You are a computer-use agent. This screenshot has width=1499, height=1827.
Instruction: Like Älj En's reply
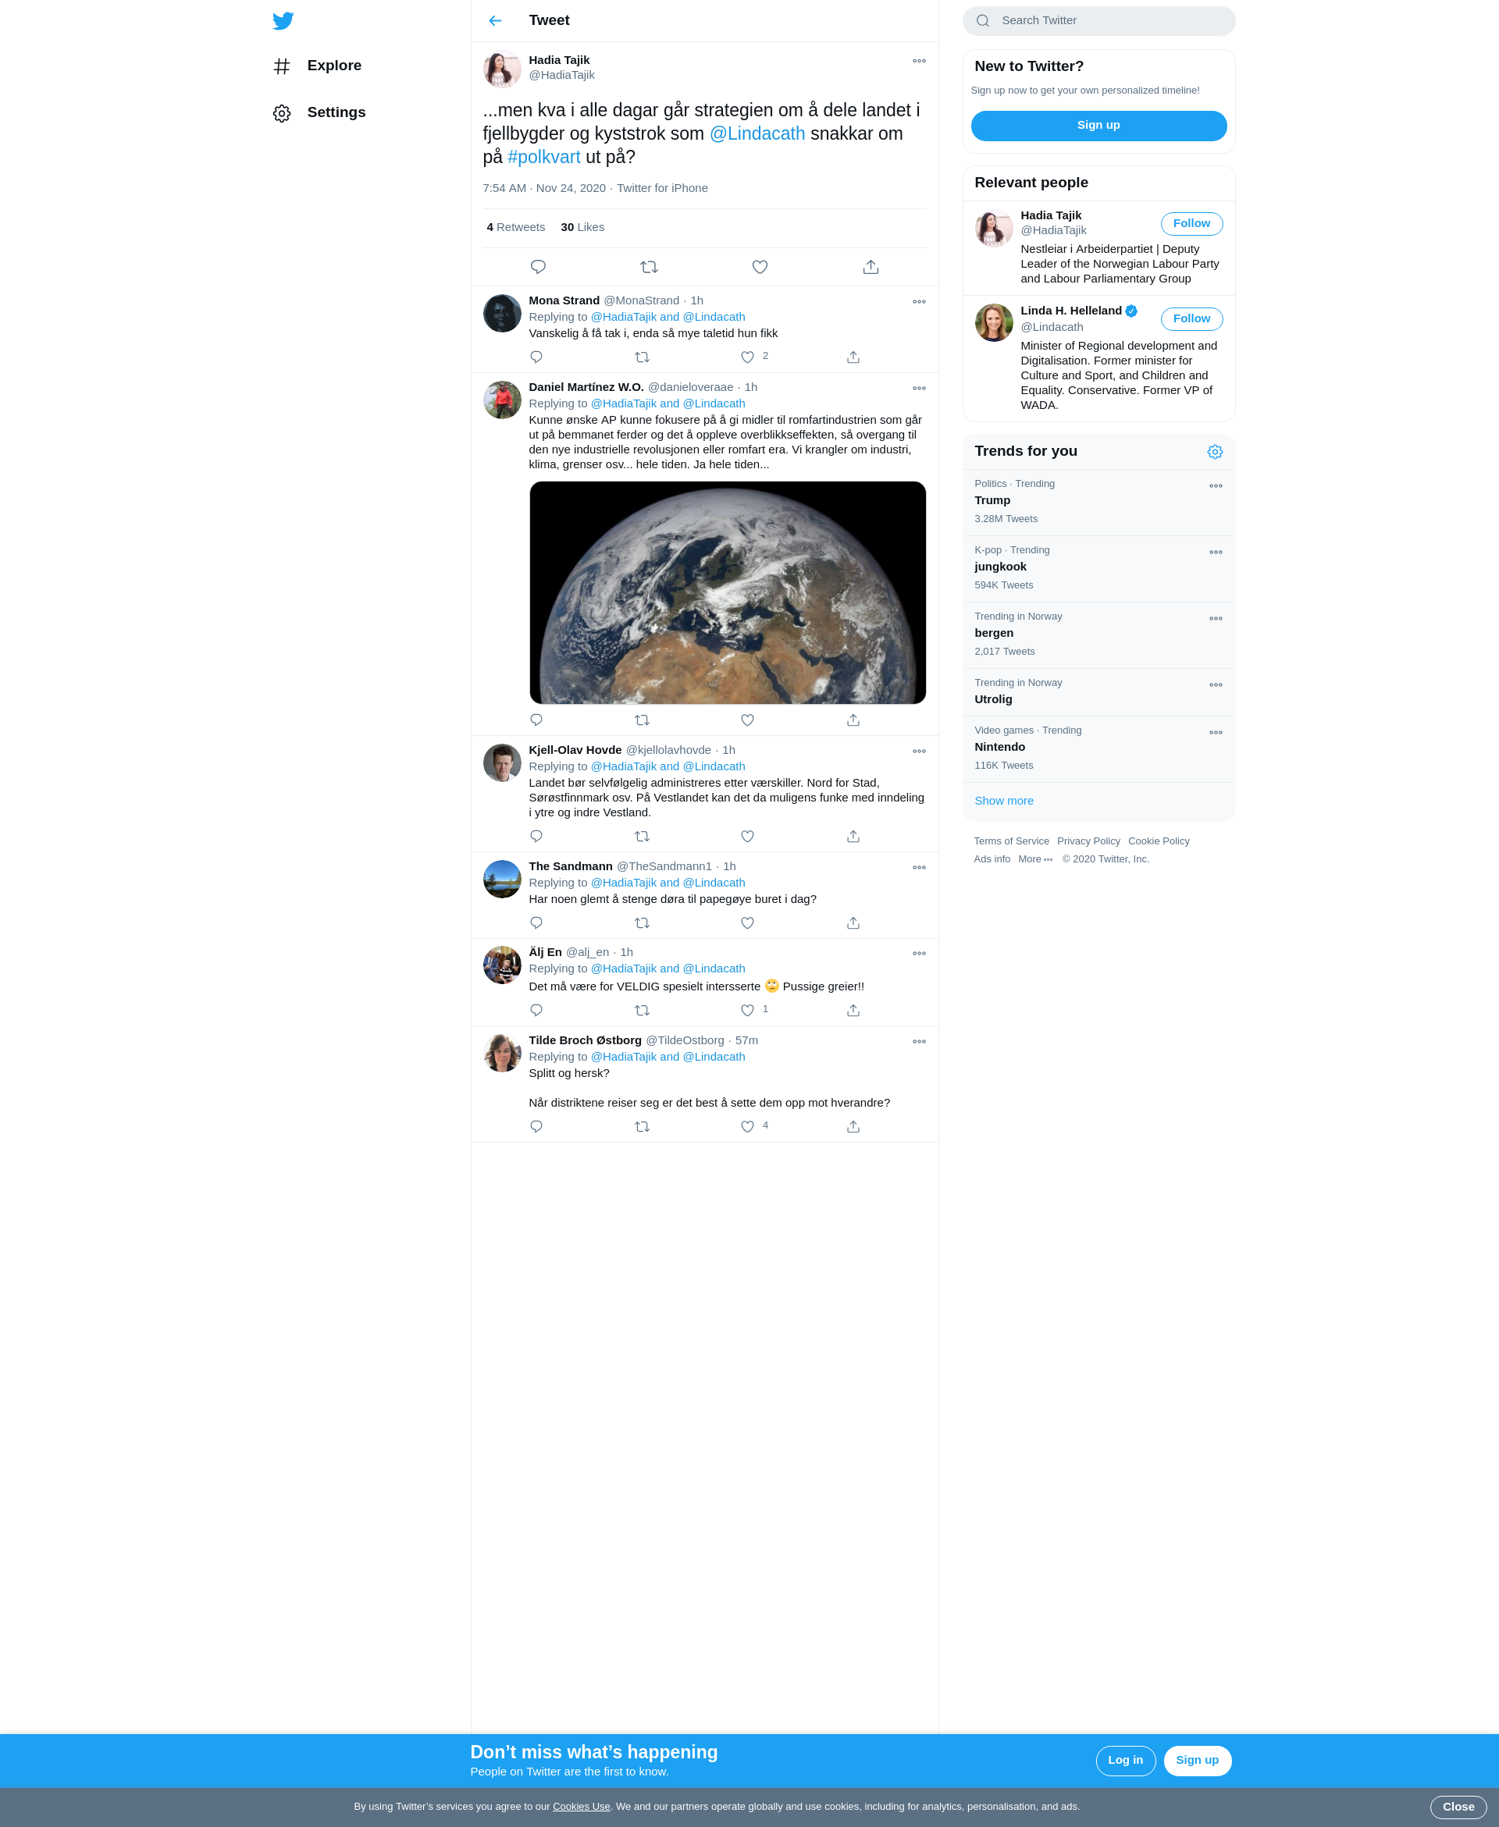pyautogui.click(x=748, y=1010)
